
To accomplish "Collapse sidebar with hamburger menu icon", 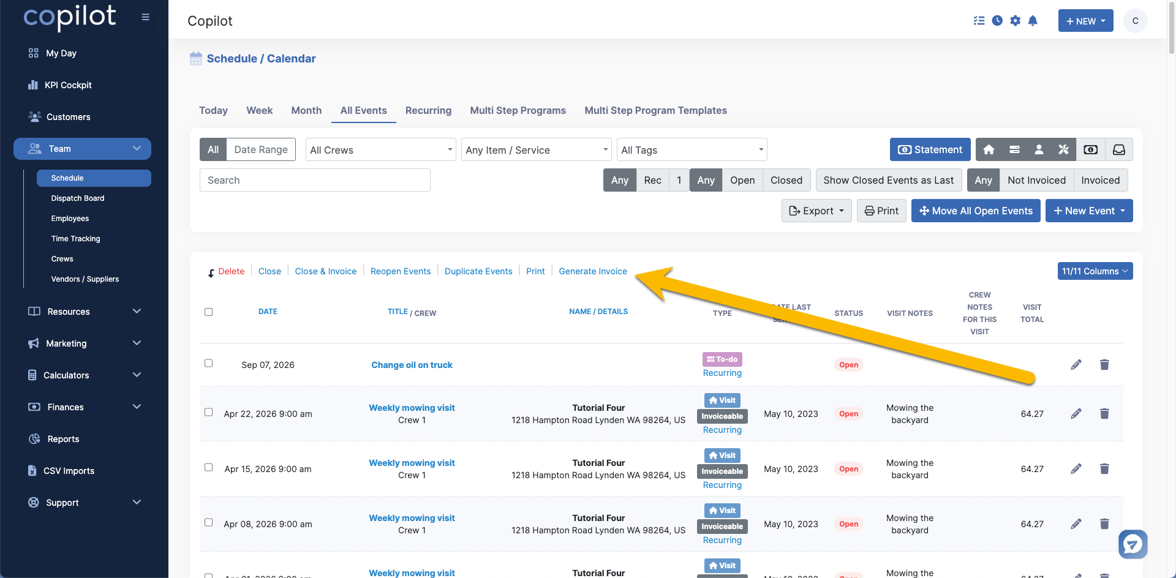I will pyautogui.click(x=145, y=17).
